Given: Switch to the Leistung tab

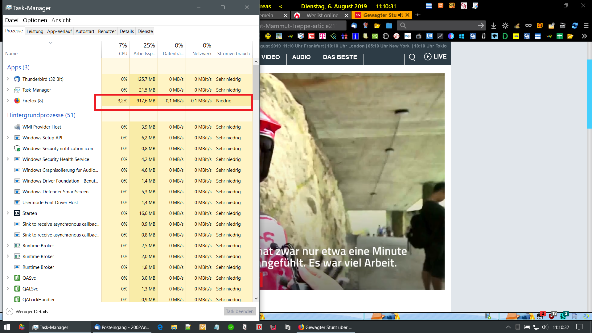Looking at the screenshot, I should (x=35, y=31).
